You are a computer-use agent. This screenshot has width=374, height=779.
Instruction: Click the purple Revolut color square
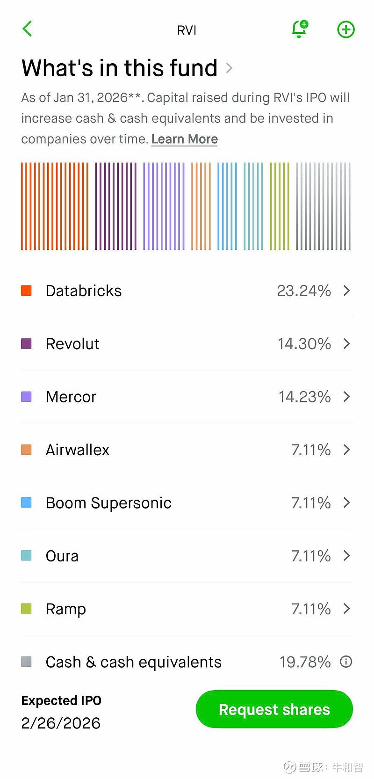(27, 344)
